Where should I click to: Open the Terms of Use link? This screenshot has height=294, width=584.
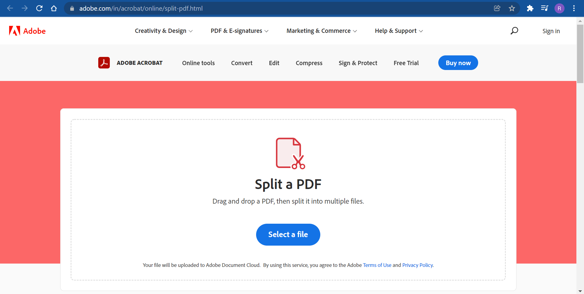[x=377, y=265]
